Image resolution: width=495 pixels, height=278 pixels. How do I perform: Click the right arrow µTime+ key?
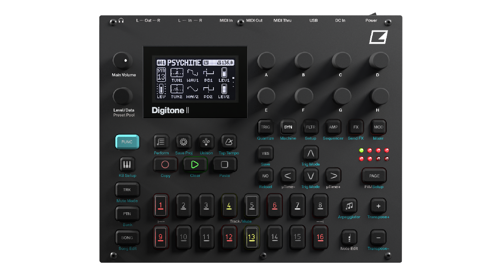point(333,176)
